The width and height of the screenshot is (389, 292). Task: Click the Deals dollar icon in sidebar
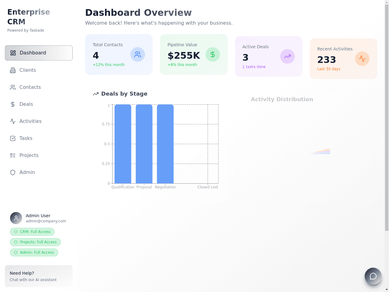click(x=13, y=104)
